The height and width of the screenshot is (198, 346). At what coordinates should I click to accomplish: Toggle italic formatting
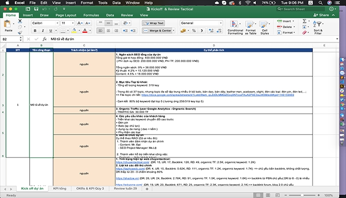pyautogui.click(x=43, y=31)
